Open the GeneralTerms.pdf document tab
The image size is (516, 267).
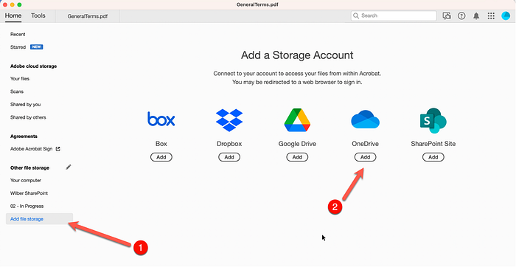(88, 16)
